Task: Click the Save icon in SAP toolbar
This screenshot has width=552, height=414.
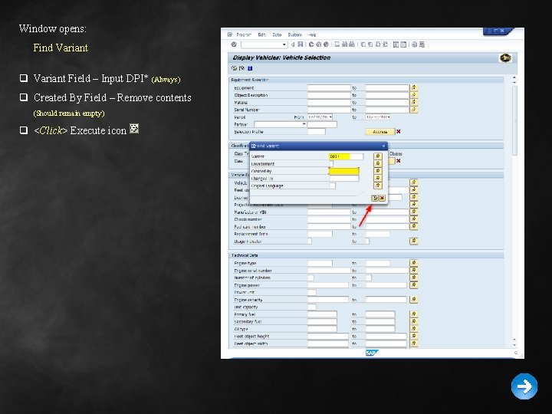Action: click(x=301, y=44)
